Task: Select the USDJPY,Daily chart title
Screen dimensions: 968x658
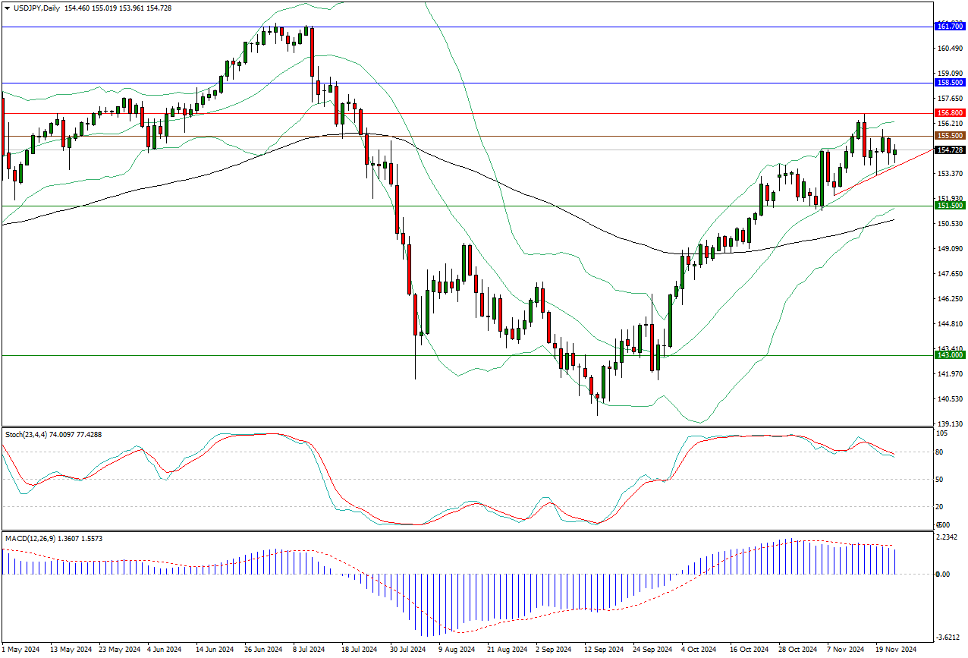Action: click(x=38, y=7)
